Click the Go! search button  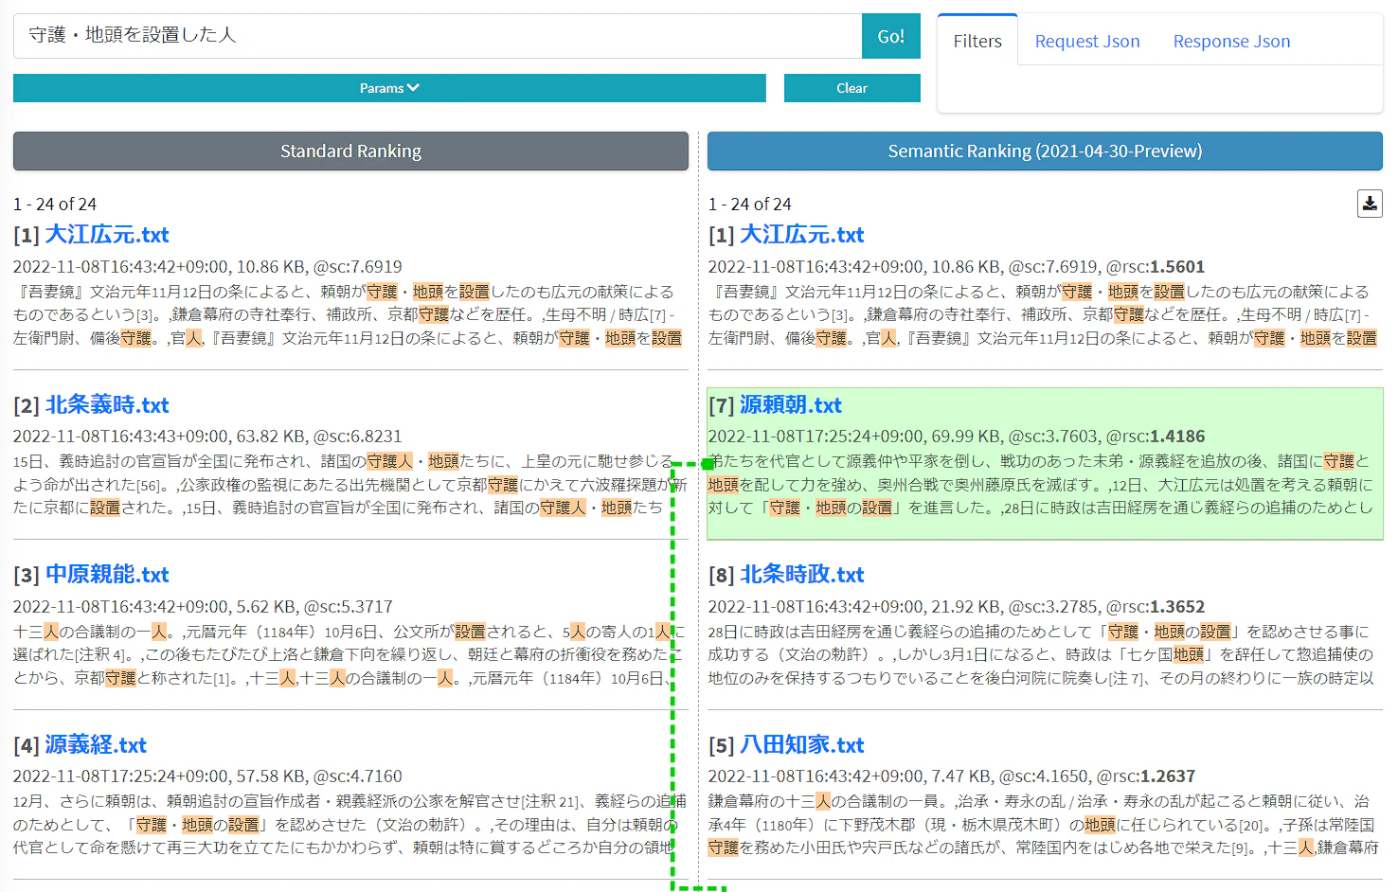coord(890,36)
